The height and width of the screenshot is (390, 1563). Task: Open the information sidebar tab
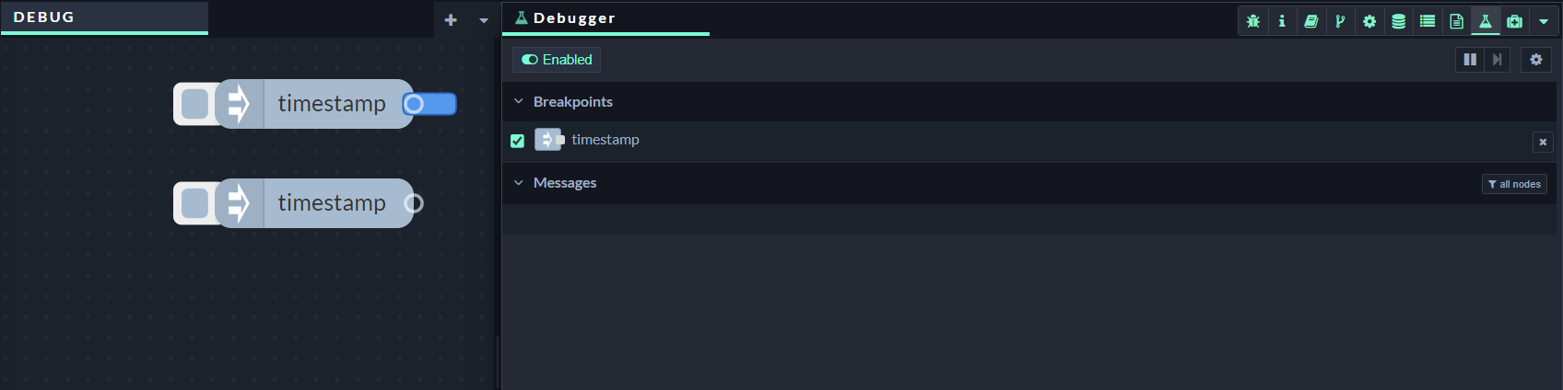(1282, 21)
